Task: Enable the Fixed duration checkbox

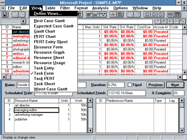Action: coord(130,85)
